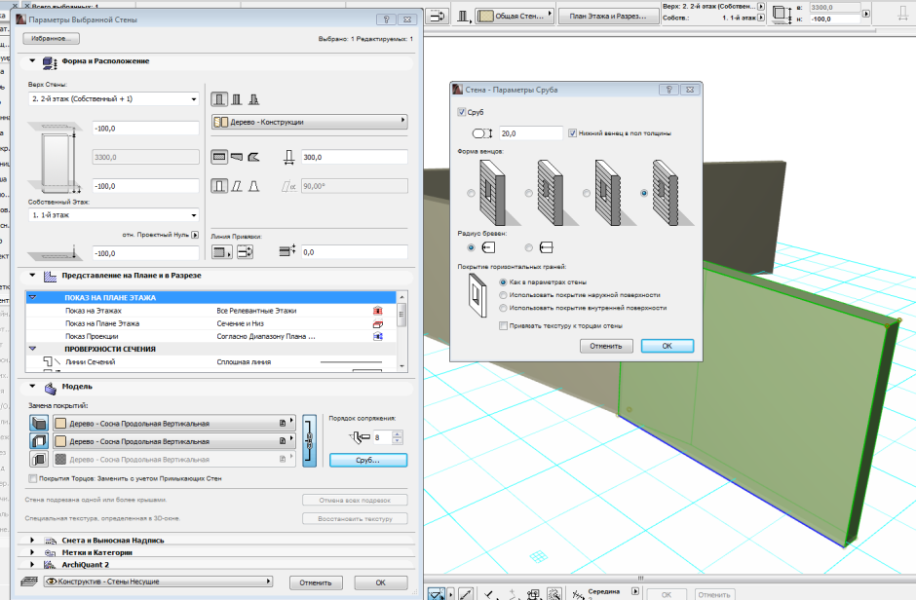Open Верх Стены story dropdown
The image size is (916, 600).
click(114, 99)
